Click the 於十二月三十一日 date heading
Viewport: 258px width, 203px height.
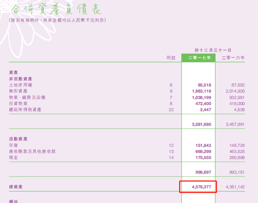click(213, 50)
